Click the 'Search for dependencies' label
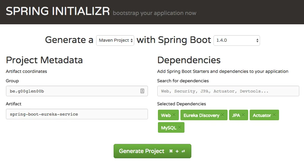 tap(183, 81)
